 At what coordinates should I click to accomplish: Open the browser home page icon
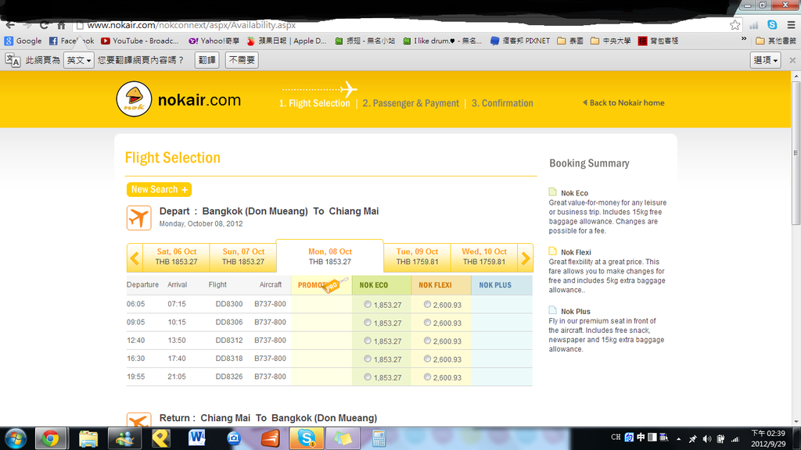[x=61, y=25]
